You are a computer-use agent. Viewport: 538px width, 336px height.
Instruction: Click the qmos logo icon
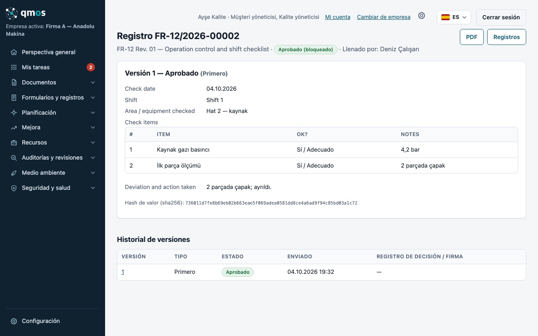[12, 13]
